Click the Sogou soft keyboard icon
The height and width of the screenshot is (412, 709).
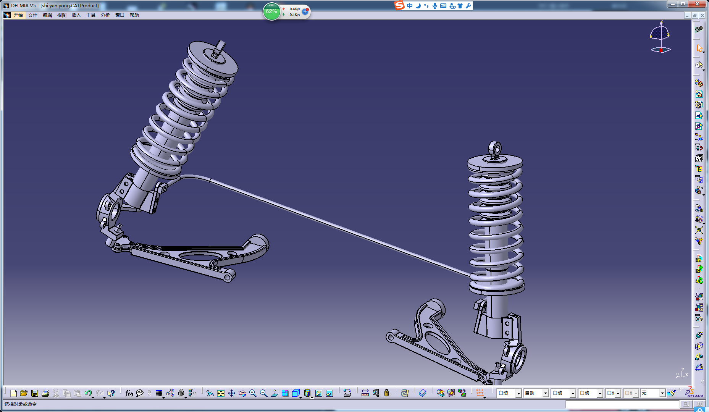click(443, 6)
